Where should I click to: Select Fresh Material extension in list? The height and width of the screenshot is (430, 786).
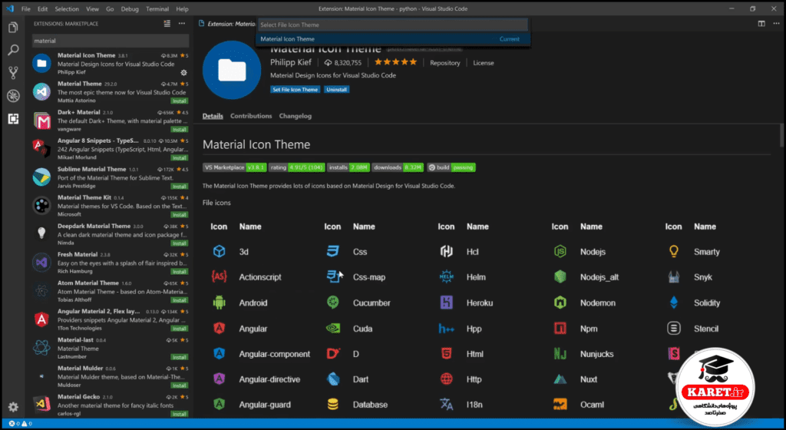110,263
